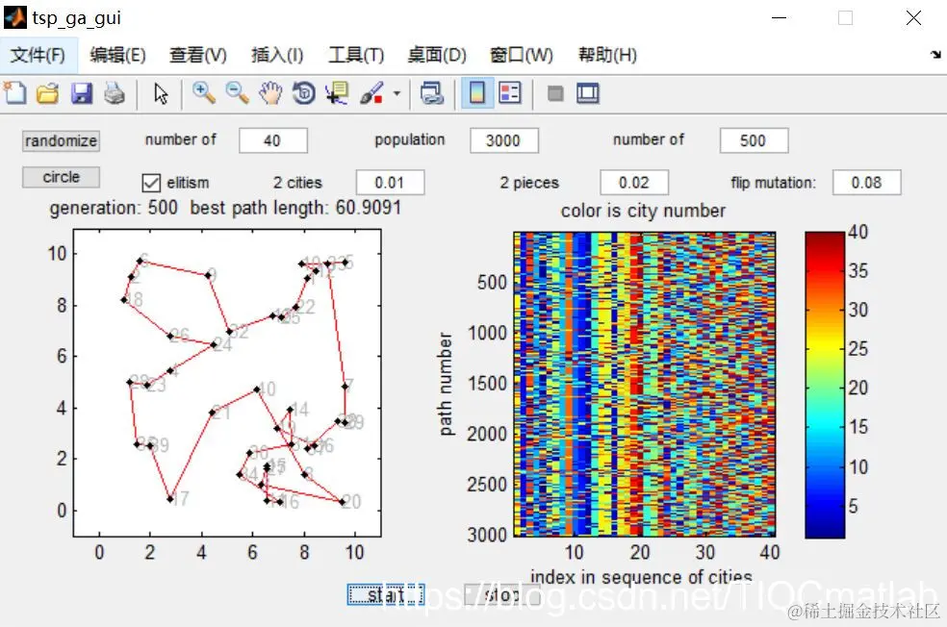Click the Open File folder icon
947x627 pixels.
(x=48, y=93)
